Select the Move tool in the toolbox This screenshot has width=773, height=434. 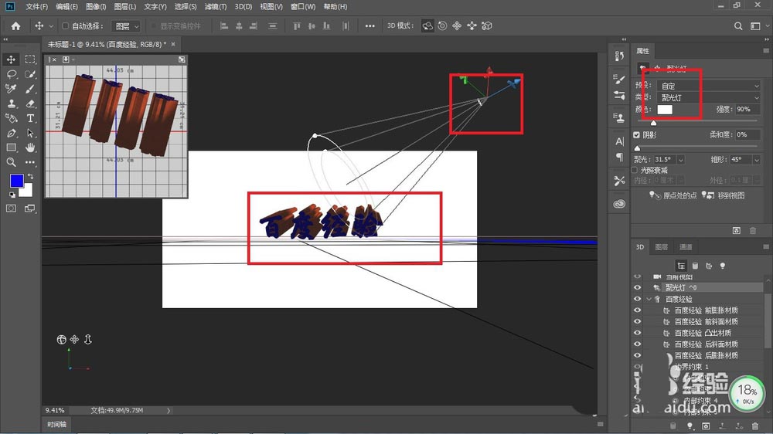(x=11, y=59)
